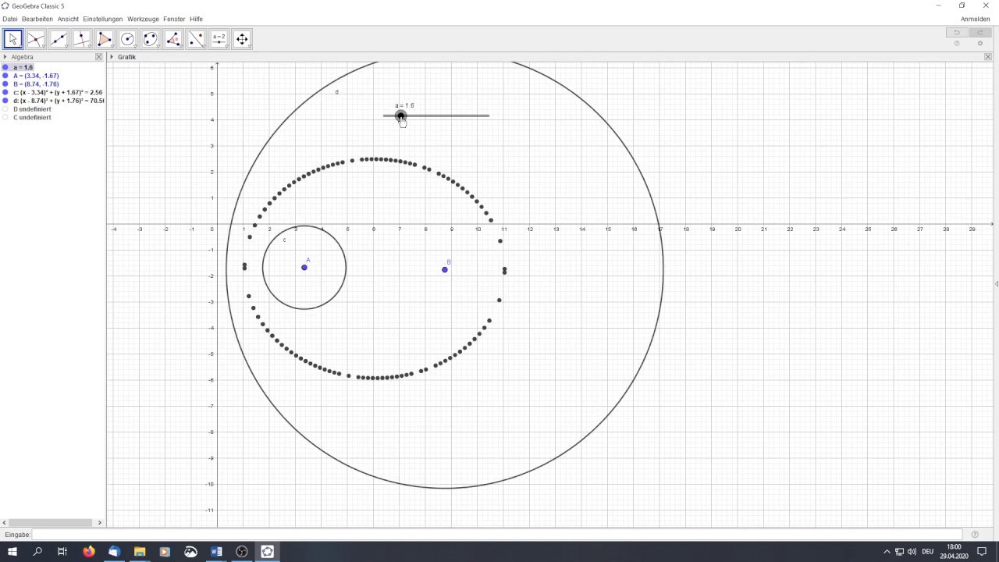
Task: Select the Perpendicular line tool
Action: 82,39
